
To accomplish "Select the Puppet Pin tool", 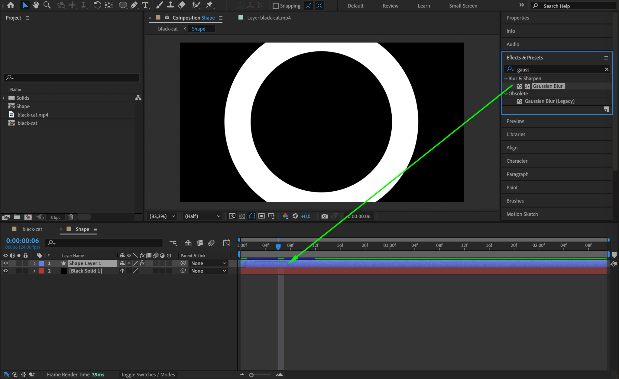I will pos(209,5).
